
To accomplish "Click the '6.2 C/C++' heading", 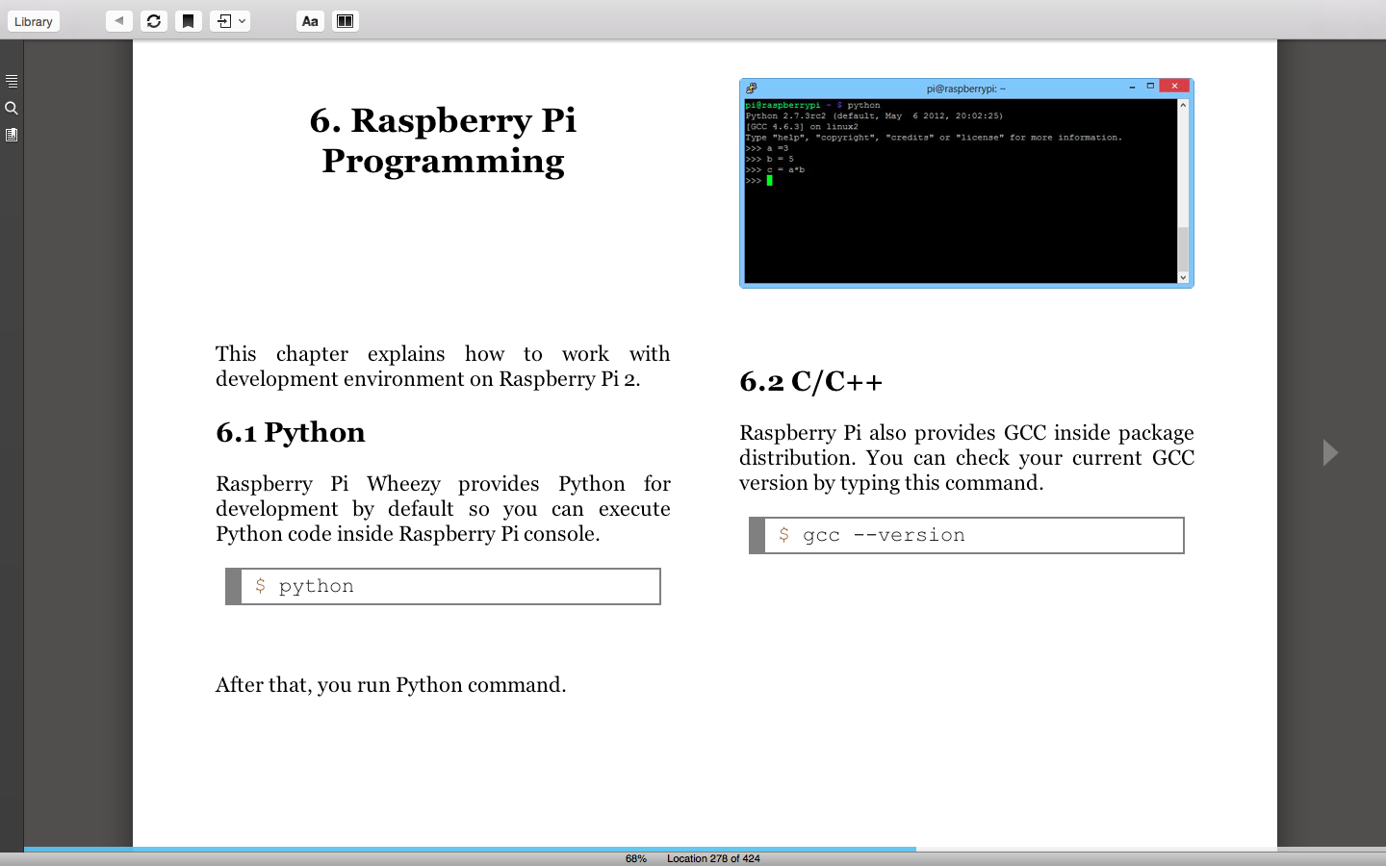I will (810, 382).
